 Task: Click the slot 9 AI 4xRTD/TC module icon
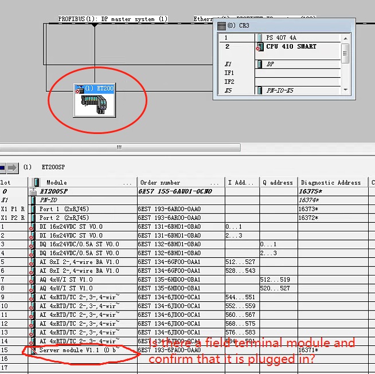click(32, 297)
